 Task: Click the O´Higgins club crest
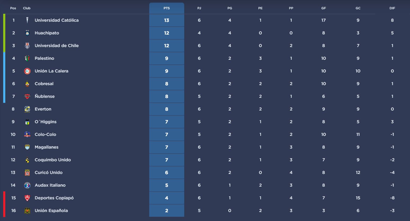[x=27, y=122]
